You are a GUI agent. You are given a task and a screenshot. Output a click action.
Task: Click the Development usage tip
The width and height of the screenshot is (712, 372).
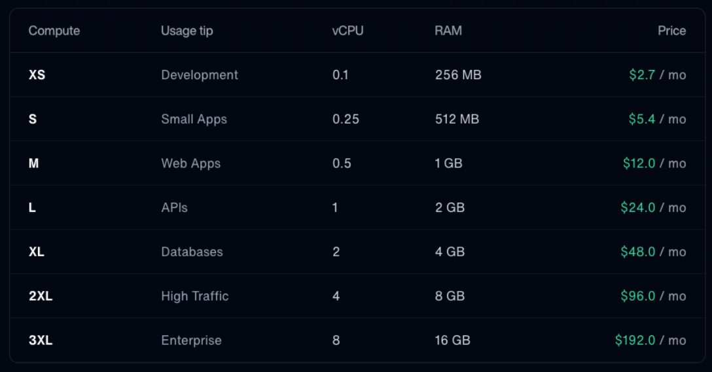tap(200, 75)
